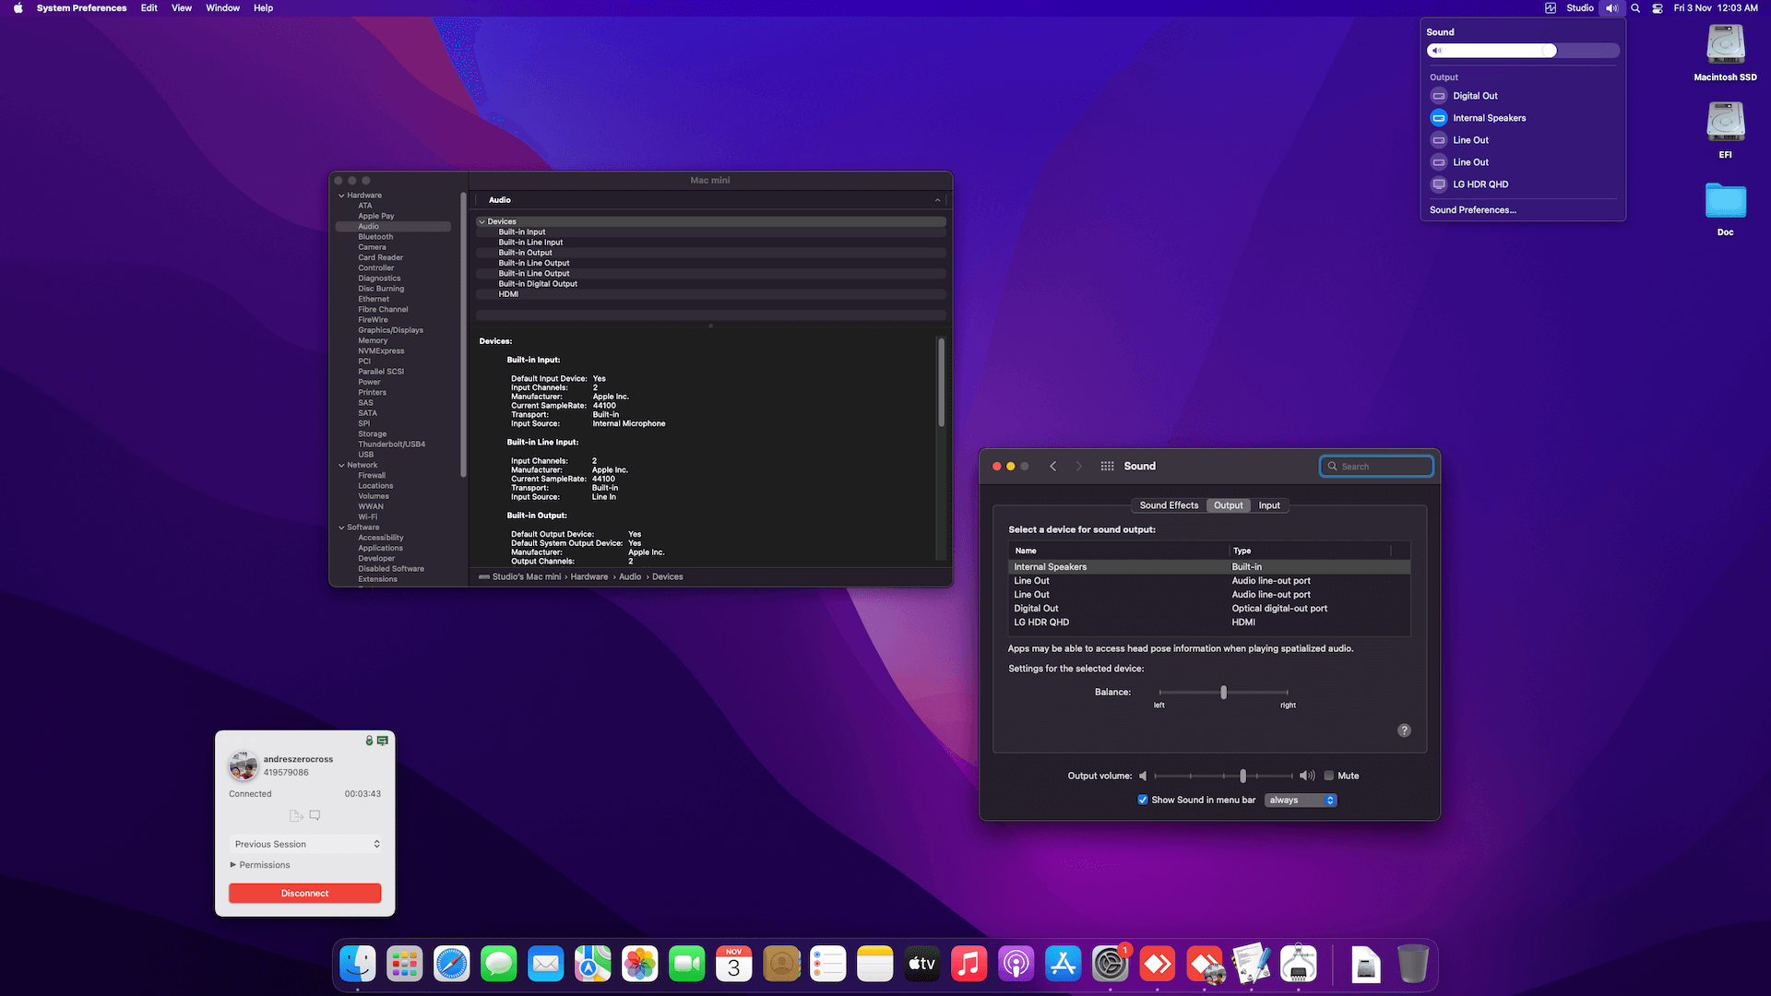The image size is (1771, 996).
Task: Expand the Permissions disclosure triangle
Action: pyautogui.click(x=233, y=865)
